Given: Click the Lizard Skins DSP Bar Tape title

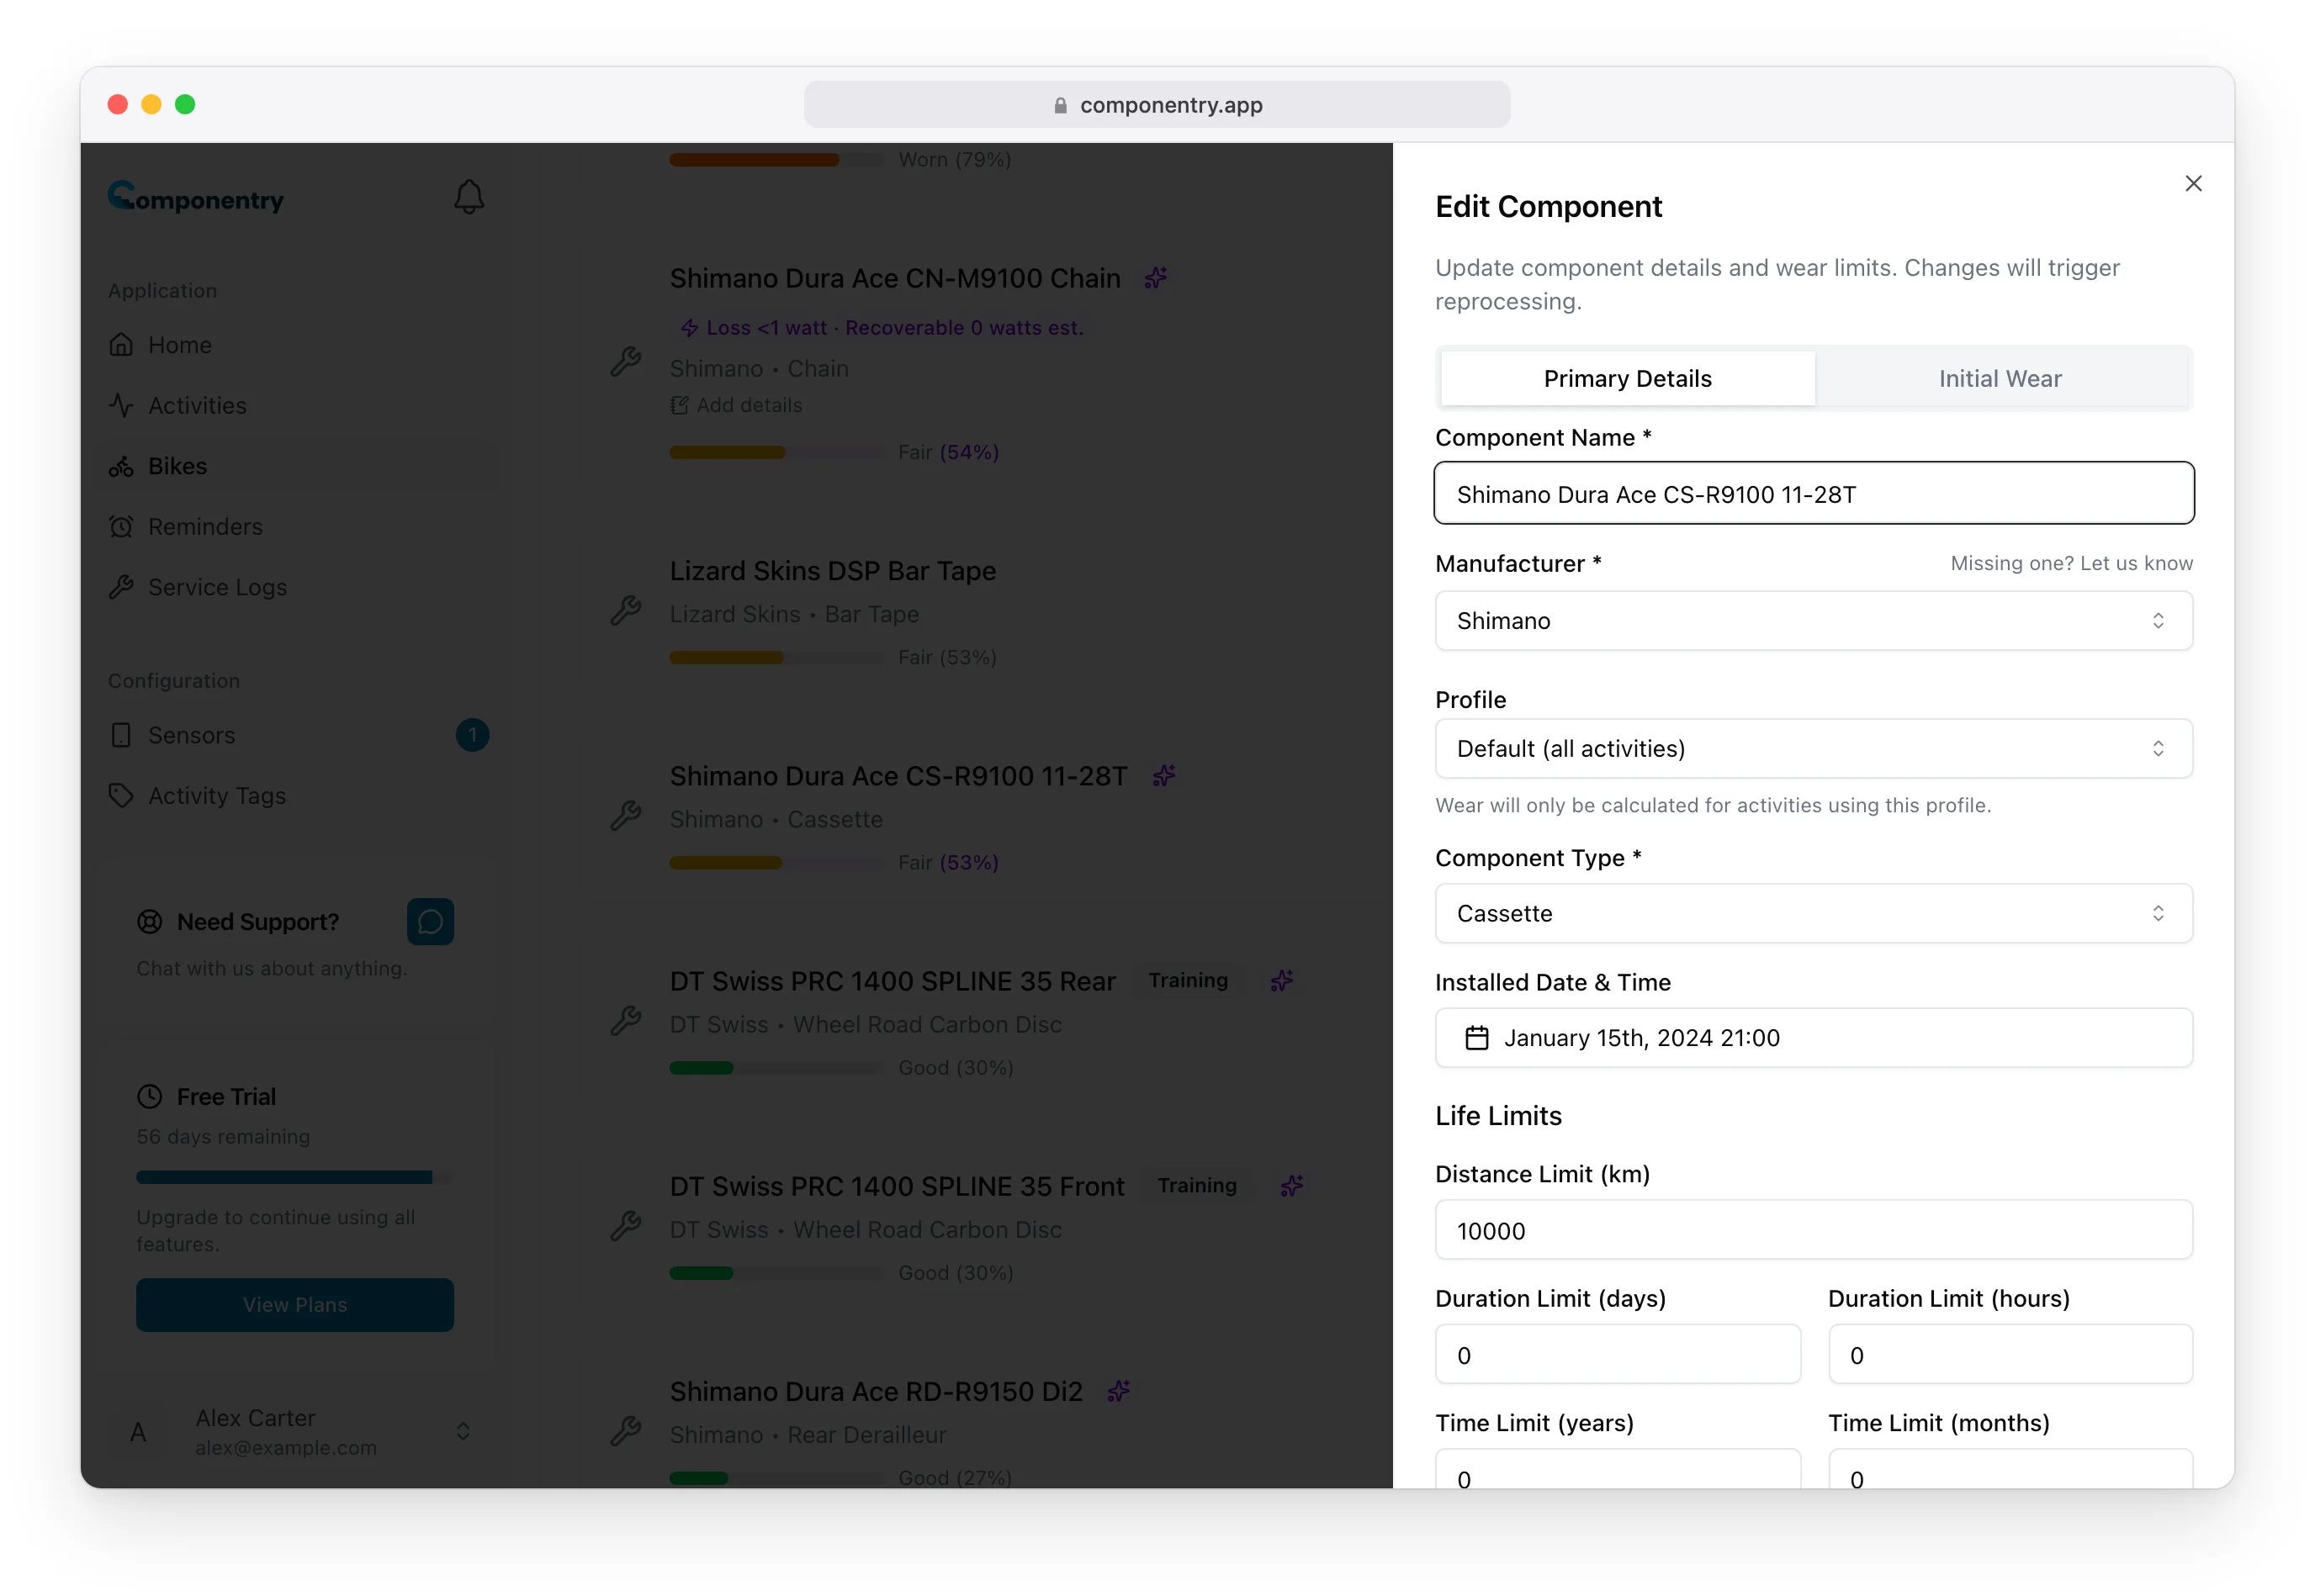Looking at the screenshot, I should click(x=832, y=571).
